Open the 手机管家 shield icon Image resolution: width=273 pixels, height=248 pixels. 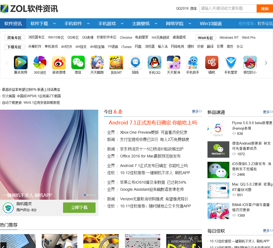coord(231,62)
